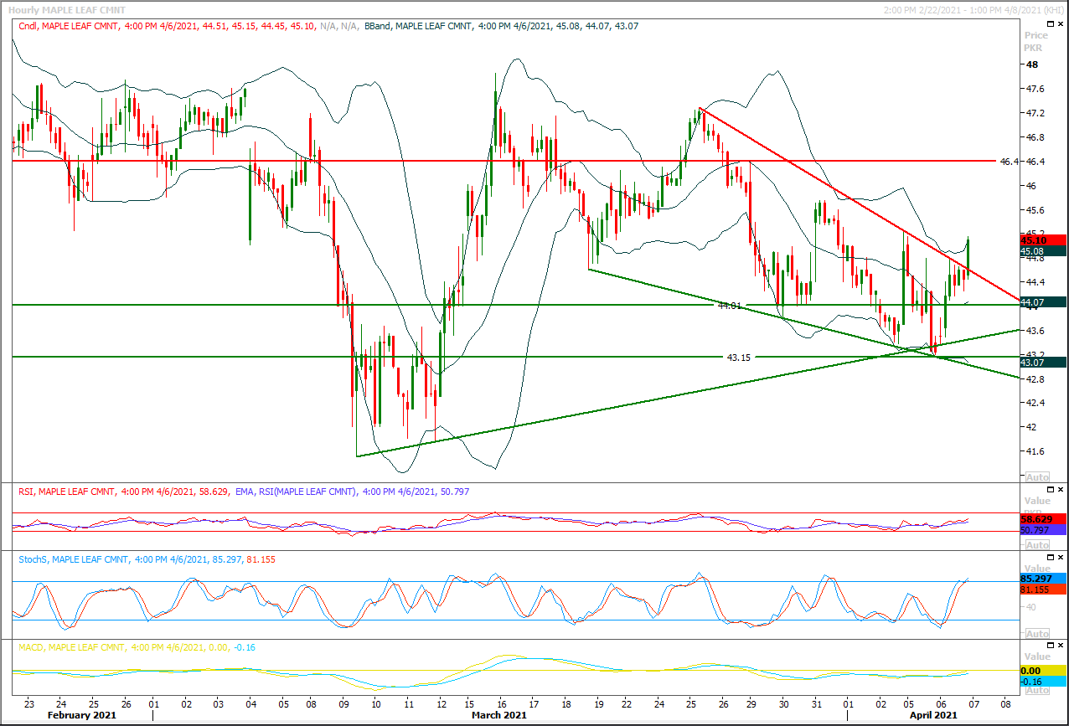Maximize the MACD indicator panel
1069x726 pixels.
(x=1051, y=646)
